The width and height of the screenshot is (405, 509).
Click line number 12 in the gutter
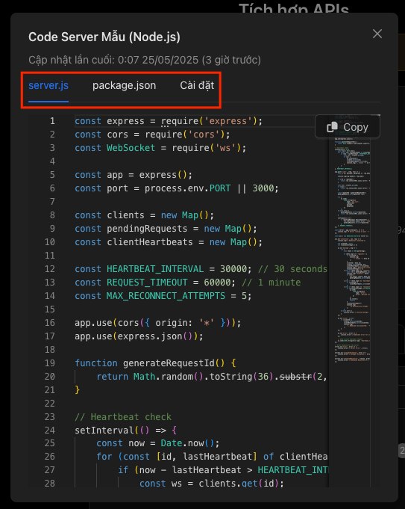[49, 269]
